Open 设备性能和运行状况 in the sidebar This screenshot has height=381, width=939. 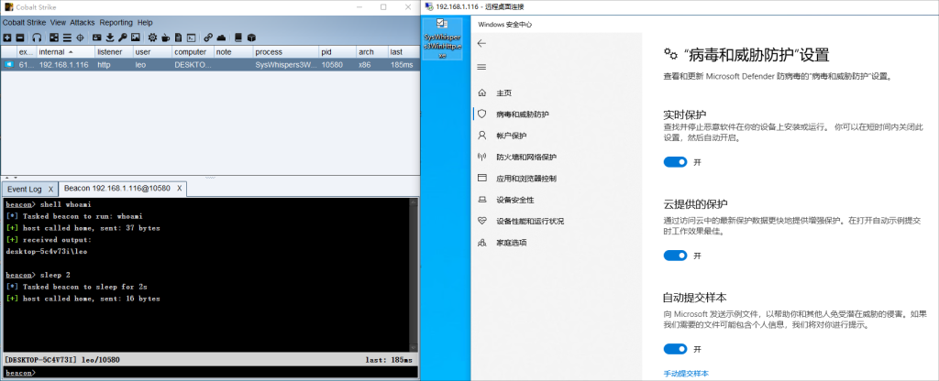tap(530, 222)
